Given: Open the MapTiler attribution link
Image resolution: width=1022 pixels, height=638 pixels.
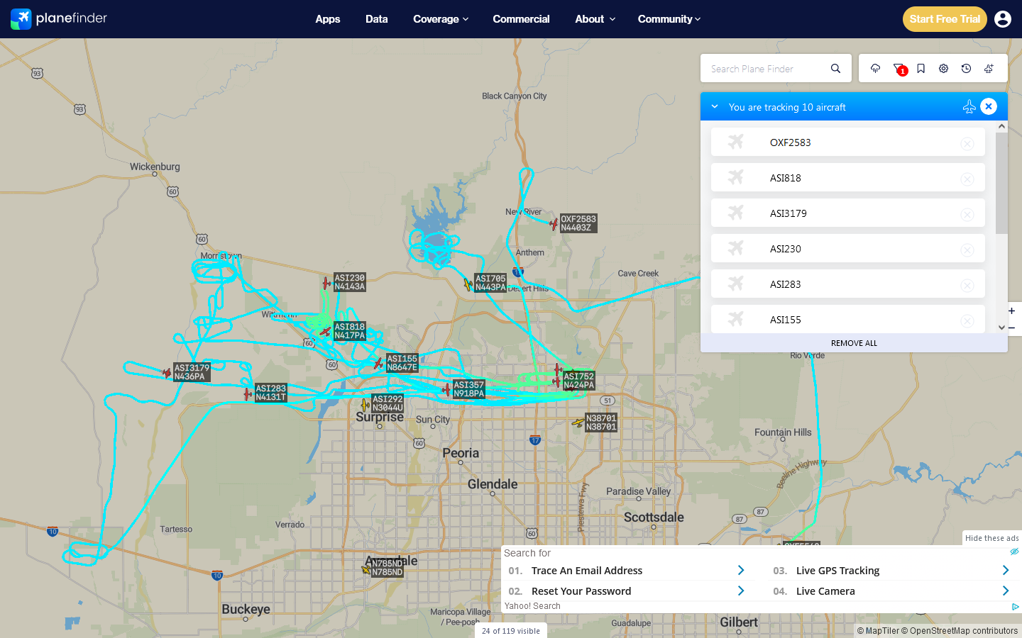Looking at the screenshot, I should 878,631.
